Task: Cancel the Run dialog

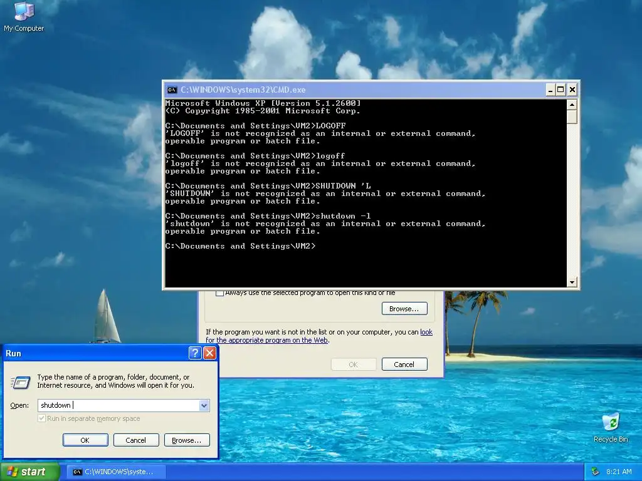Action: [136, 440]
